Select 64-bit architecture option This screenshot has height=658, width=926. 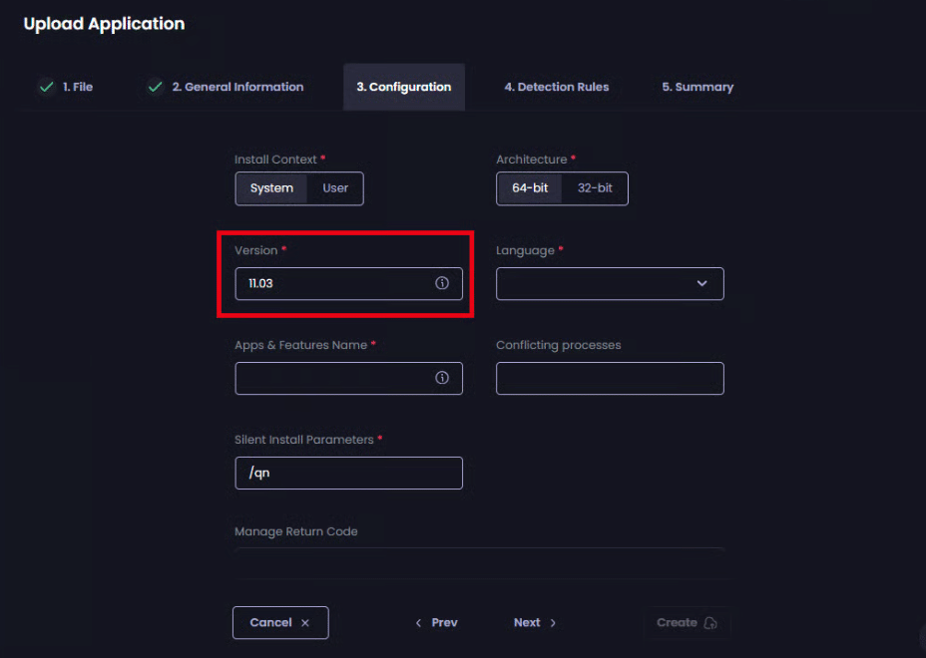coord(530,188)
